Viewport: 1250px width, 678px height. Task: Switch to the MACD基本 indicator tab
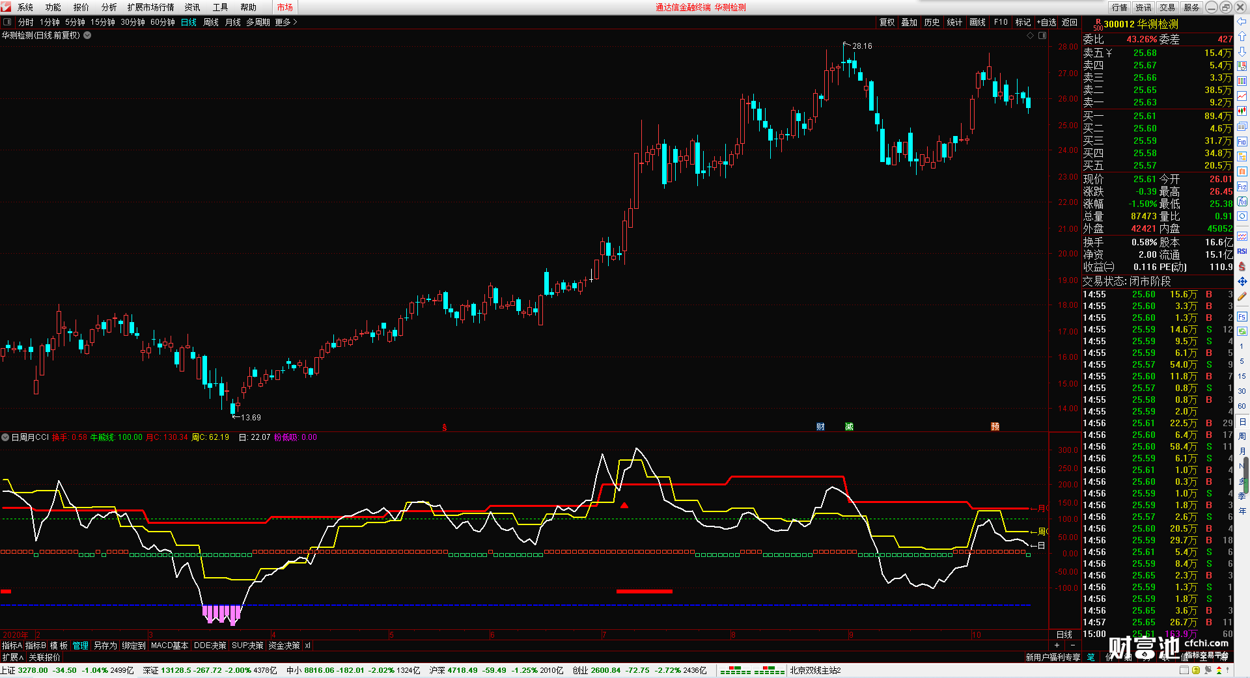[x=169, y=645]
